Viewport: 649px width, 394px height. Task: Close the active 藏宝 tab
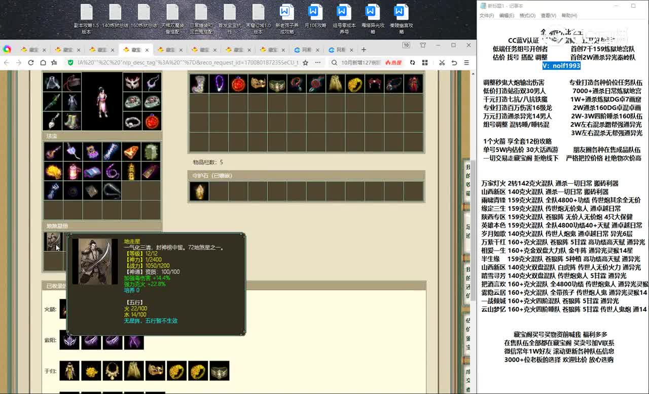147,50
